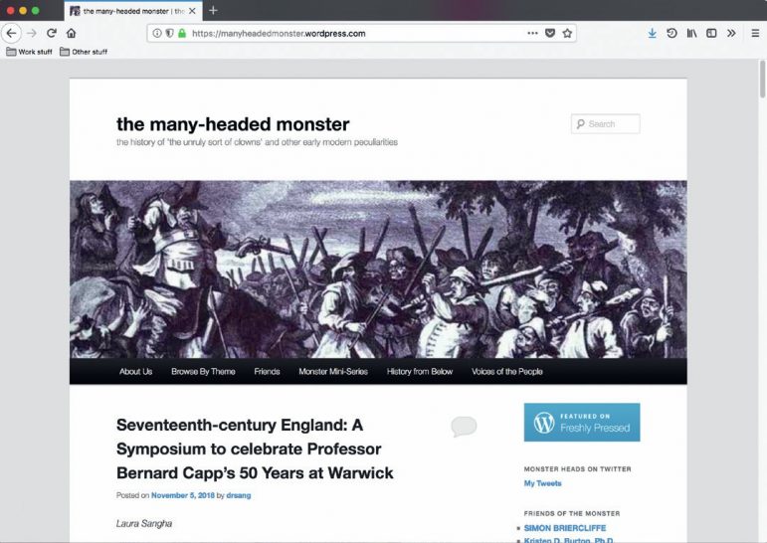This screenshot has width=767, height=543.
Task: Save page to Pocket
Action: (550, 33)
